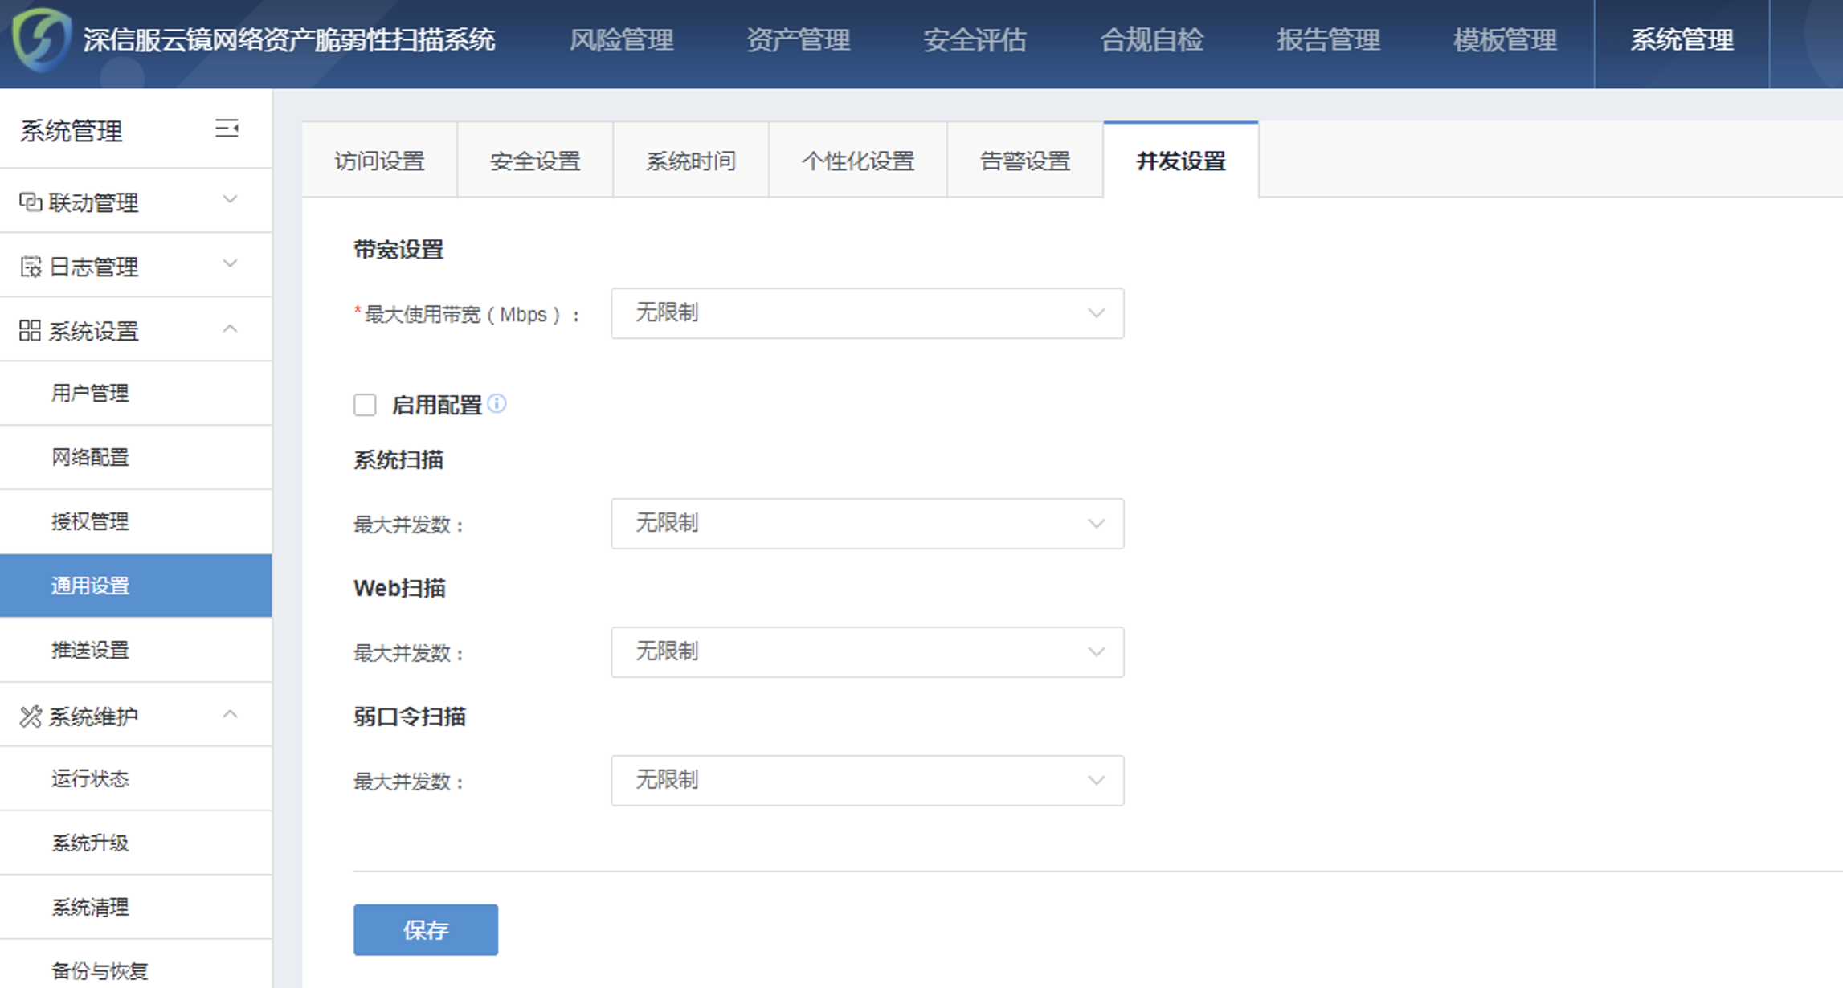The height and width of the screenshot is (988, 1843).
Task: Switch to the 告警设置 tab
Action: click(x=1025, y=161)
